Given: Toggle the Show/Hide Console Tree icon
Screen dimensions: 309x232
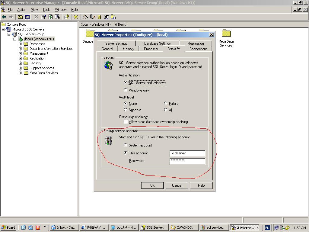Looking at the screenshot, I should point(27,17).
